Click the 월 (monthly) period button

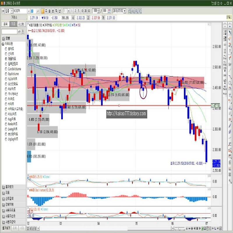point(49,11)
